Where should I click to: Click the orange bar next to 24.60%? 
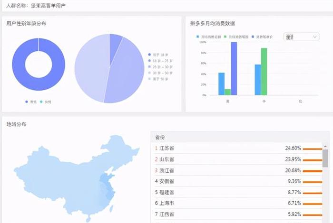(313, 149)
